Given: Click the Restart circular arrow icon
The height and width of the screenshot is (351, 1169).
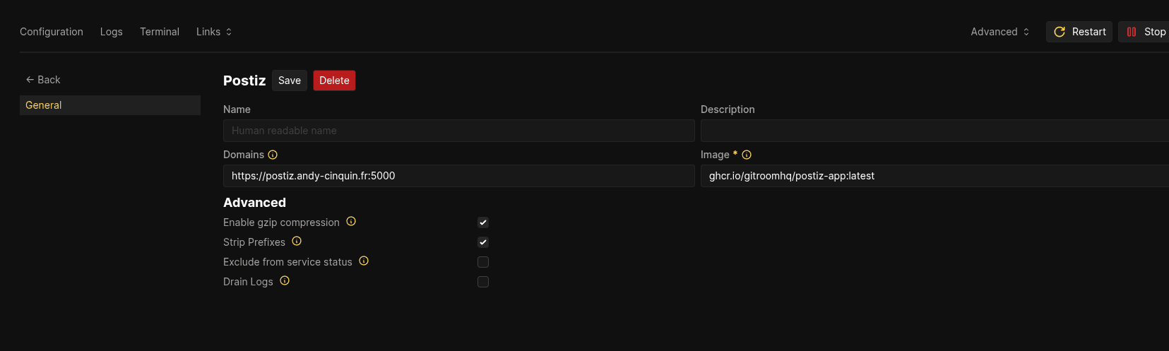Looking at the screenshot, I should [1060, 32].
